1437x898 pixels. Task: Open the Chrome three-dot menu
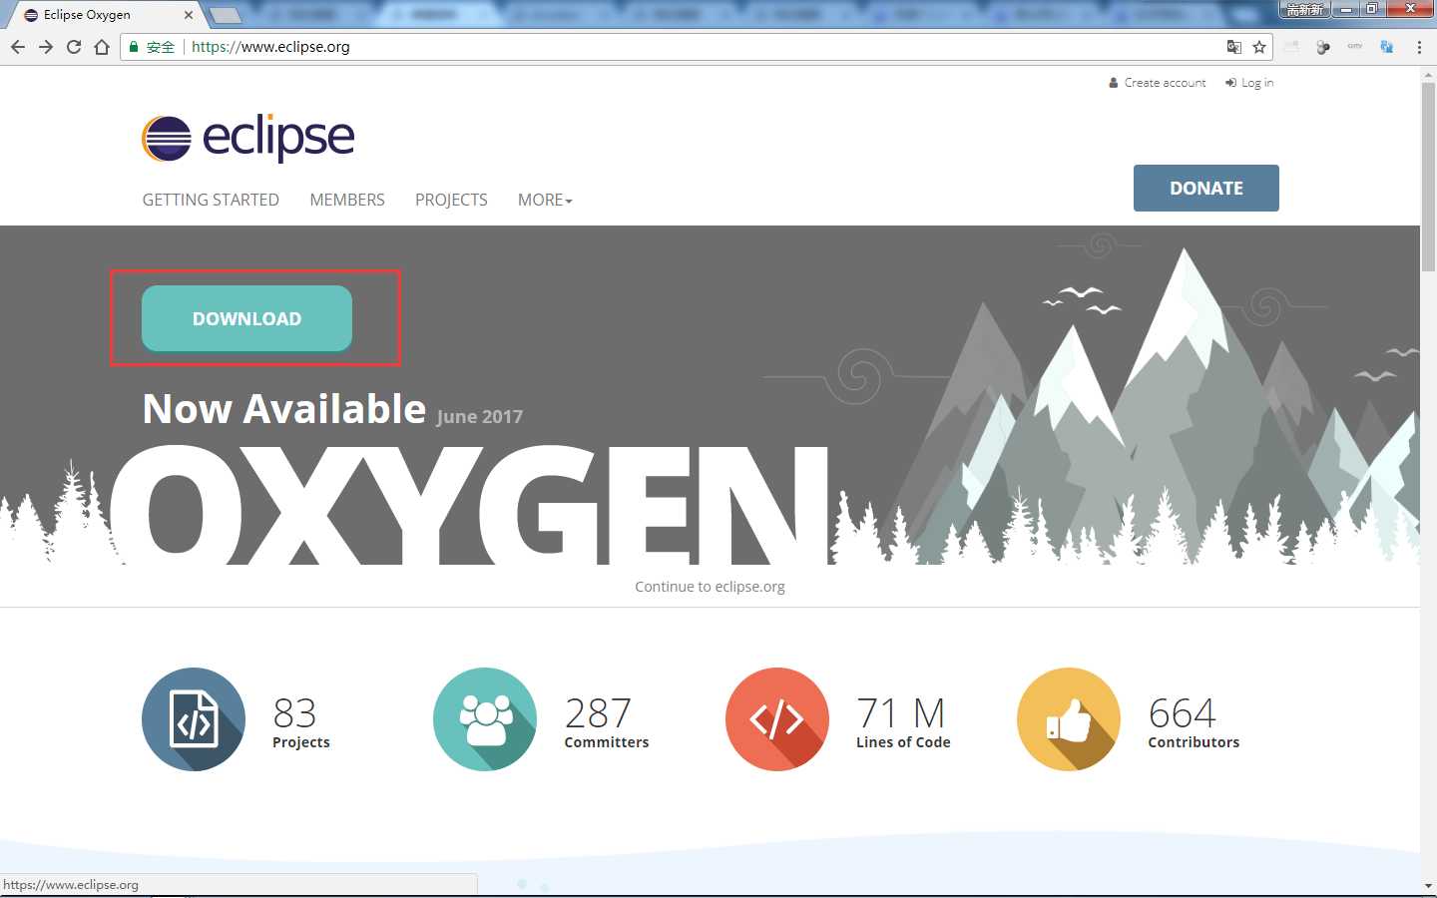click(1419, 47)
